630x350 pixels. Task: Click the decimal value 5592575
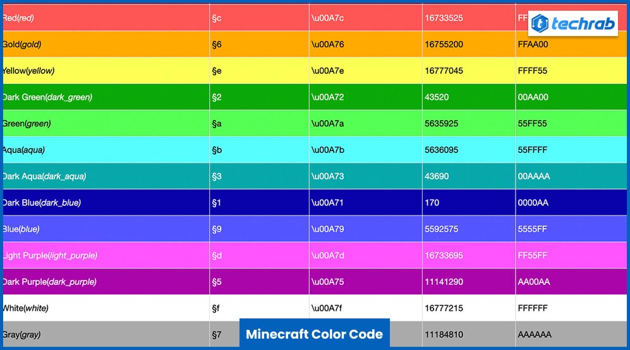441,229
